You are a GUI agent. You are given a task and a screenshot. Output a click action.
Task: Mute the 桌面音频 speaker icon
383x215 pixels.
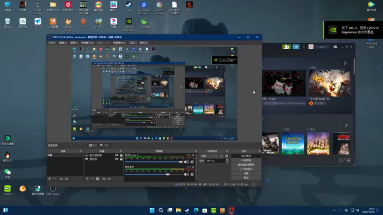click(186, 174)
